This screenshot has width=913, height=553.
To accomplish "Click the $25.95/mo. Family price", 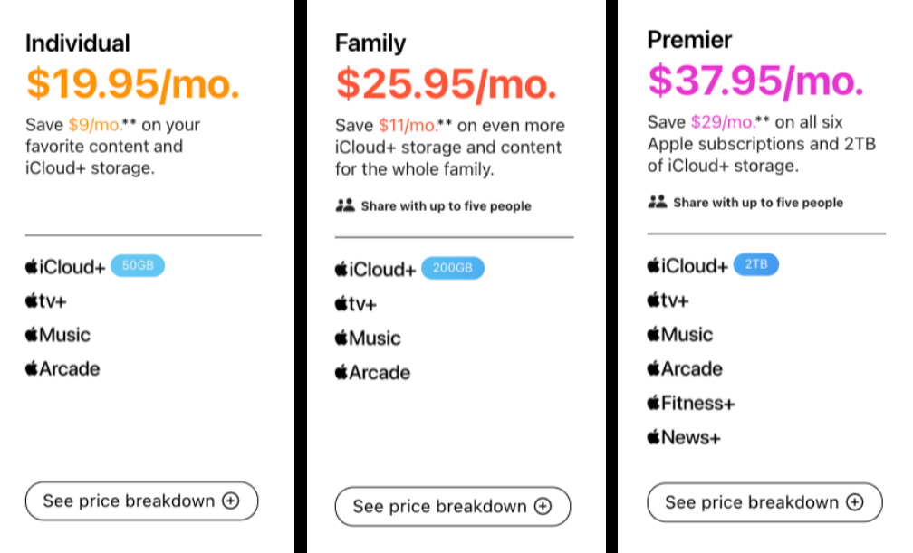I will pos(446,84).
